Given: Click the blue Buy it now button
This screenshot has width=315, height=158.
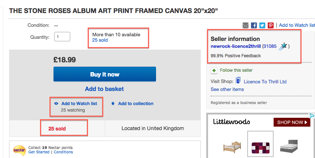Looking at the screenshot, I should [105, 74].
